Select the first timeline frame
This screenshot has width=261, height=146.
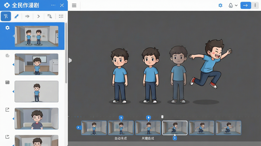[x=94, y=128]
